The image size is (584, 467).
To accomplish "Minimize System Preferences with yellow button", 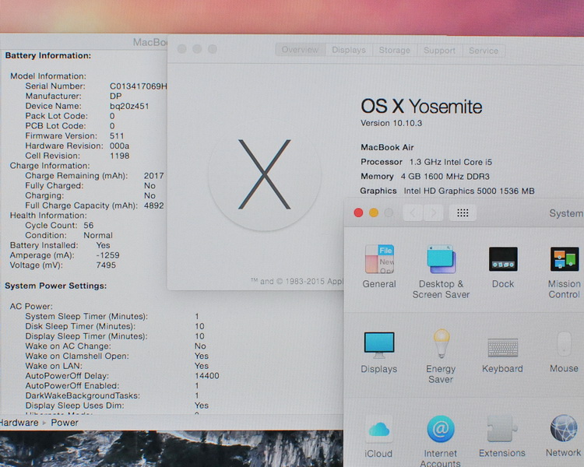I will coord(374,212).
